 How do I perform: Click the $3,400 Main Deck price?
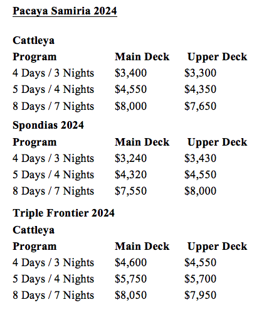130,73
